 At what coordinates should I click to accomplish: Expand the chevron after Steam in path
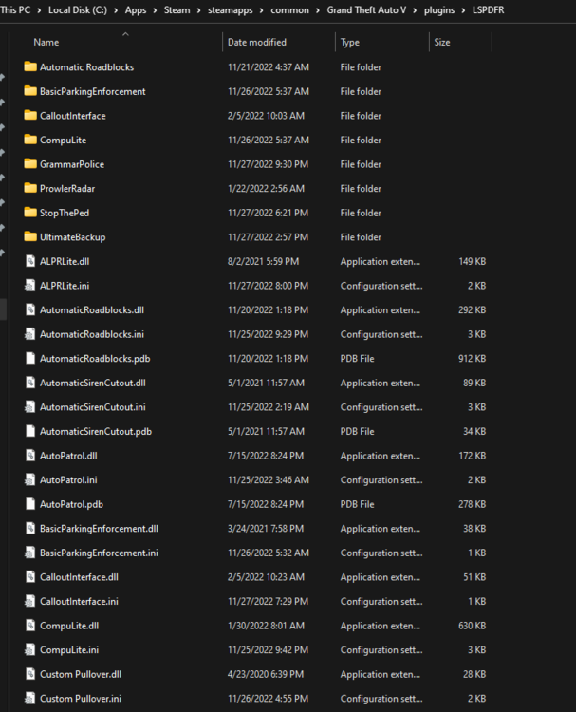tap(199, 10)
